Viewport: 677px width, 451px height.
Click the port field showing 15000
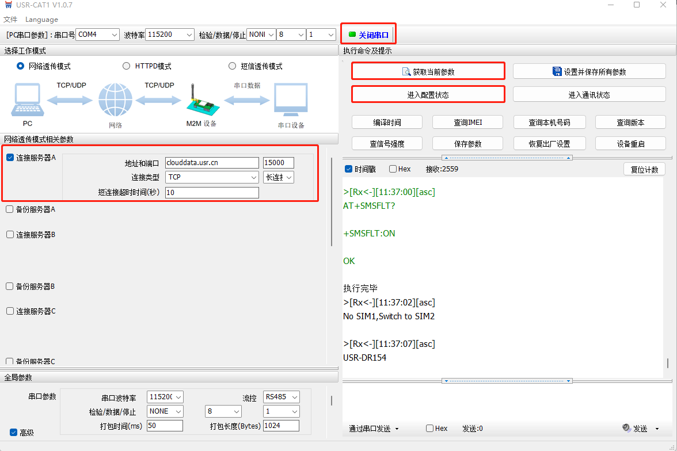(x=278, y=163)
